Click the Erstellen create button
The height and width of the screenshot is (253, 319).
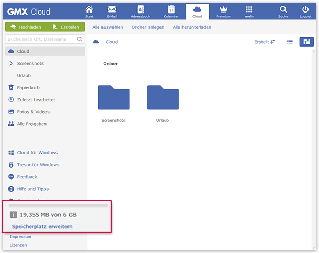point(66,27)
